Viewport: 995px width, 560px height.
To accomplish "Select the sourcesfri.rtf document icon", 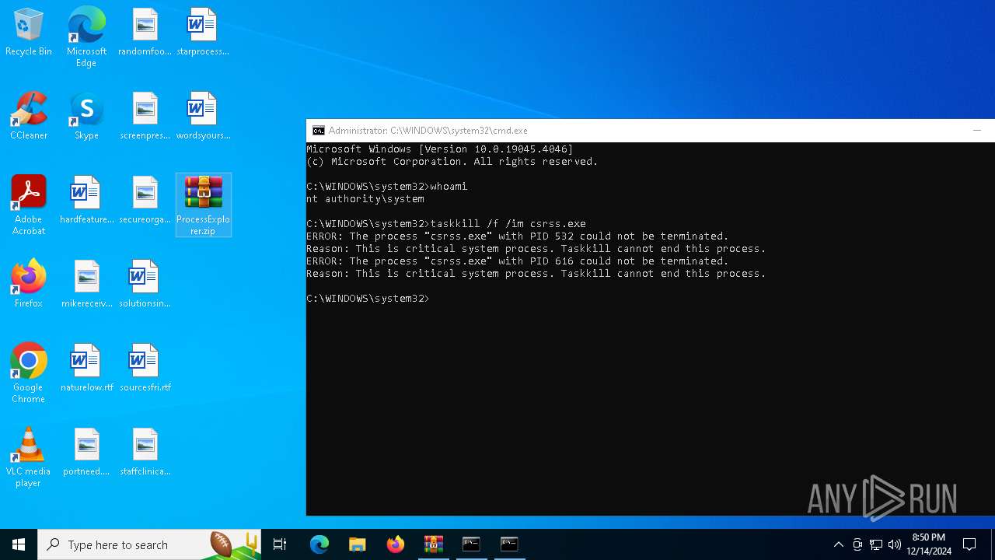I will pos(145,369).
